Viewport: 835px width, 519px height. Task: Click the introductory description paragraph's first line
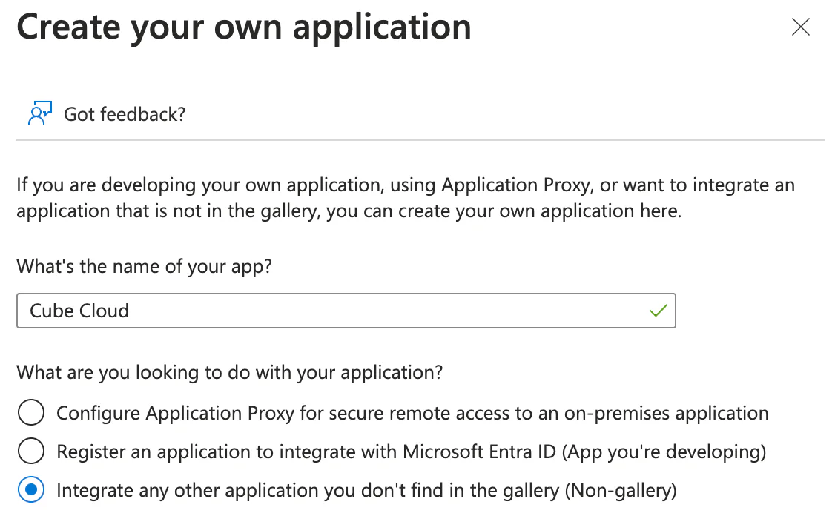[405, 185]
